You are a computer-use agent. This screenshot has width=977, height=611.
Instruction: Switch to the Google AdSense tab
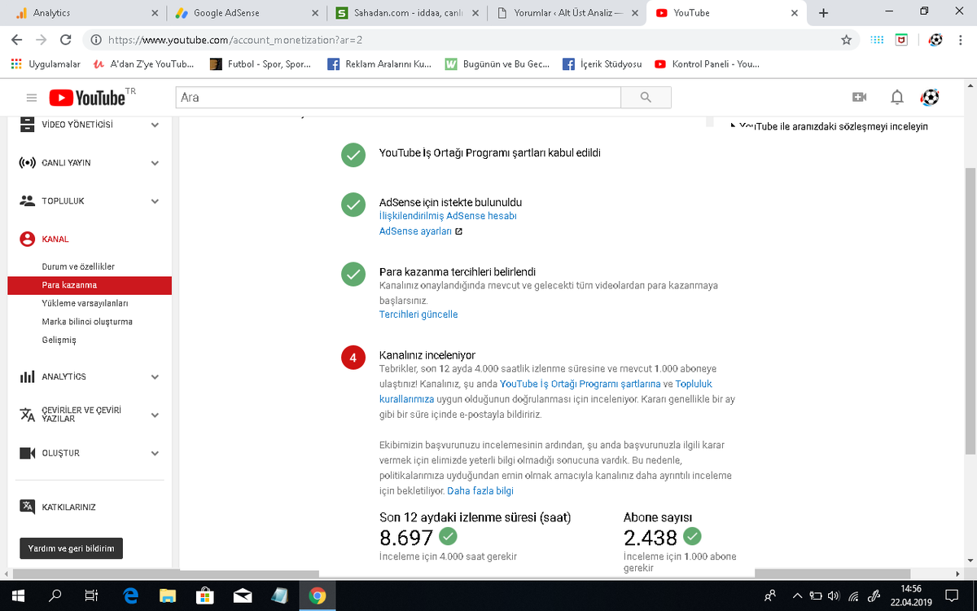(x=246, y=13)
